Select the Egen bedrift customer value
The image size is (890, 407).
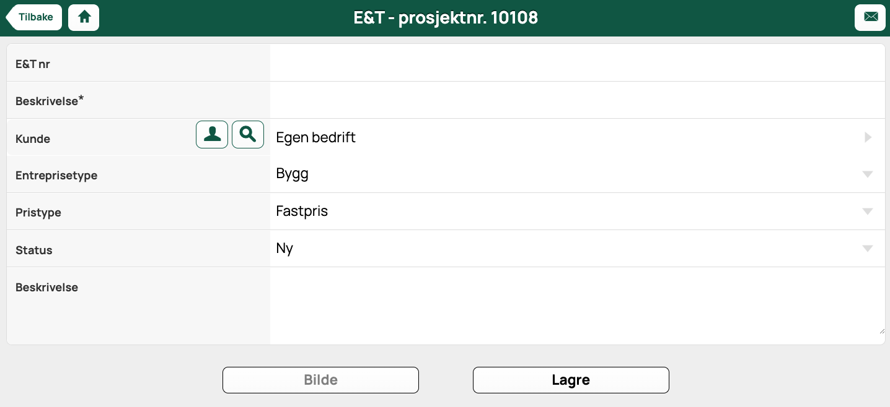tap(316, 137)
